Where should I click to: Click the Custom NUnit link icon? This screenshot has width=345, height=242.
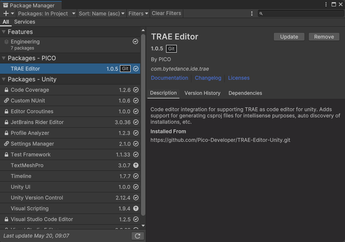coord(6,101)
